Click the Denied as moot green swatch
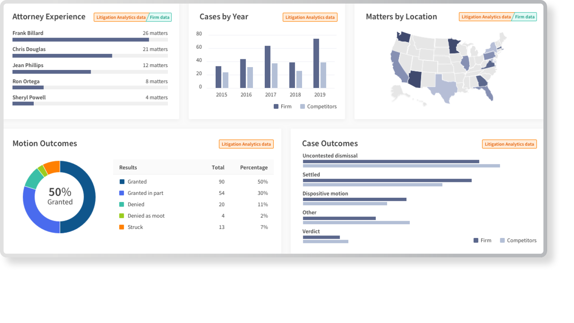 coord(122,216)
